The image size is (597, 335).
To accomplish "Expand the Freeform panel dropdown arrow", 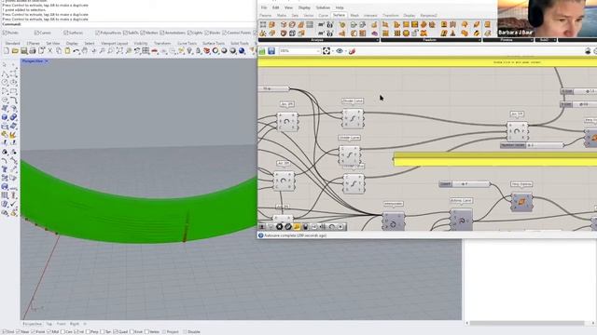I will coord(479,40).
